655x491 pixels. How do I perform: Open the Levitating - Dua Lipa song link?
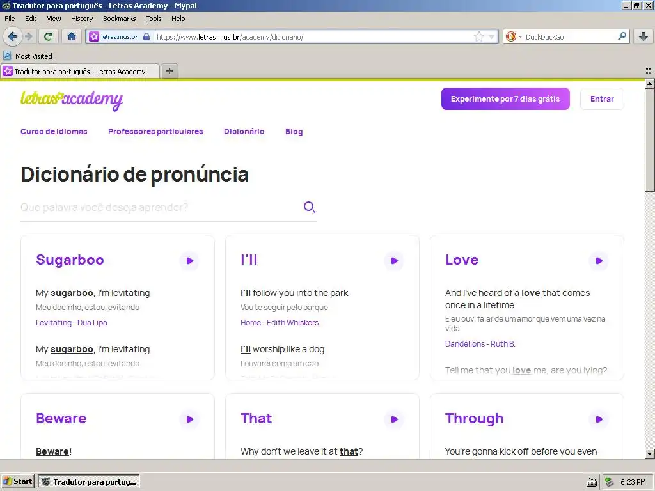[72, 323]
